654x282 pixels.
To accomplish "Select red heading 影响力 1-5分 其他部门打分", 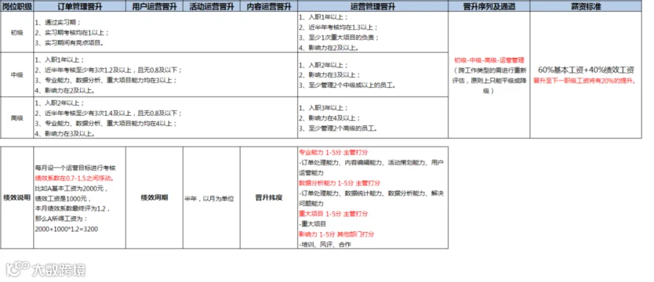I will pos(336,234).
